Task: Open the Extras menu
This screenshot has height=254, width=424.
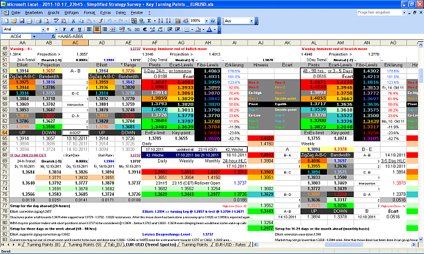Action: [x=105, y=13]
